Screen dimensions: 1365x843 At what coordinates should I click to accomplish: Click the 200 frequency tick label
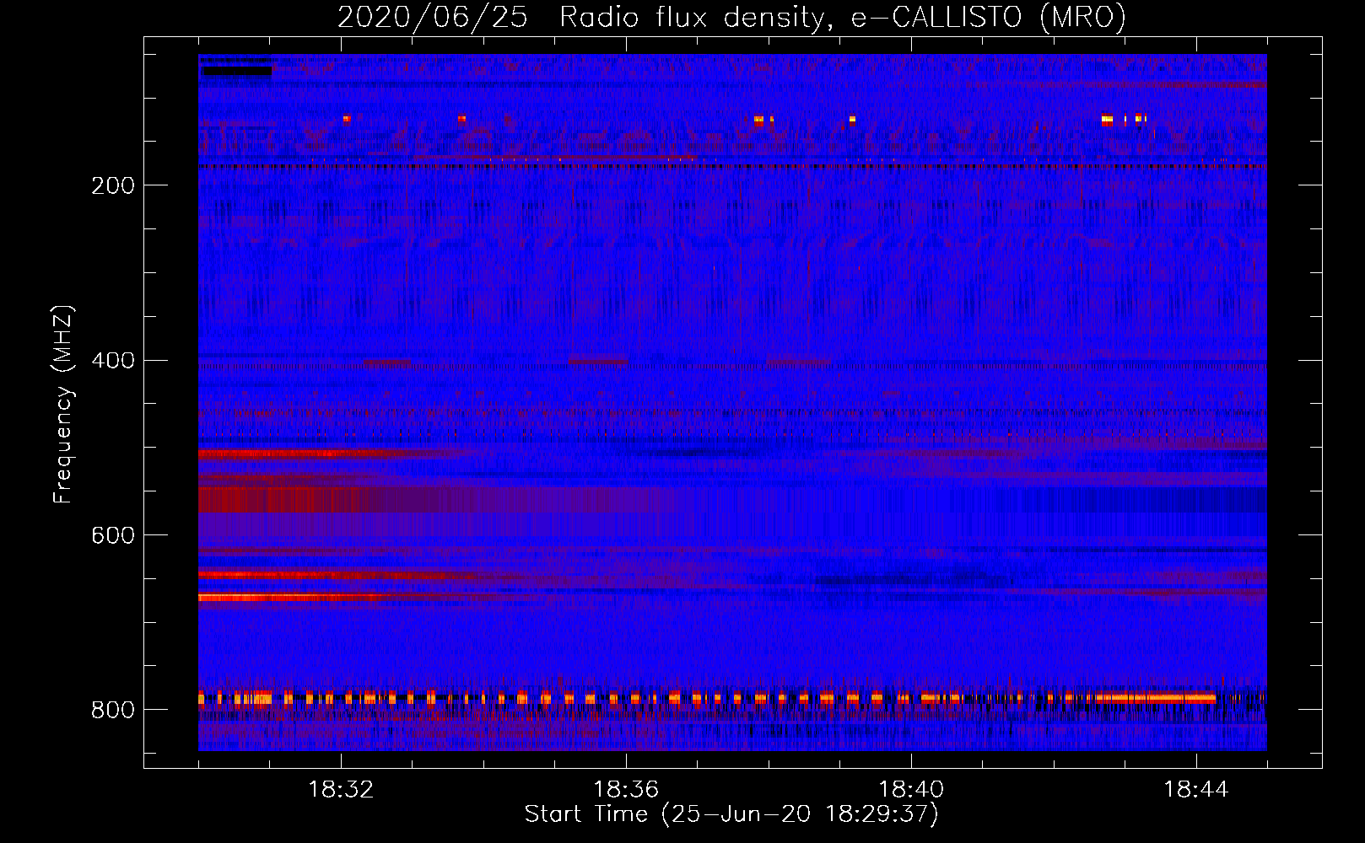(113, 185)
